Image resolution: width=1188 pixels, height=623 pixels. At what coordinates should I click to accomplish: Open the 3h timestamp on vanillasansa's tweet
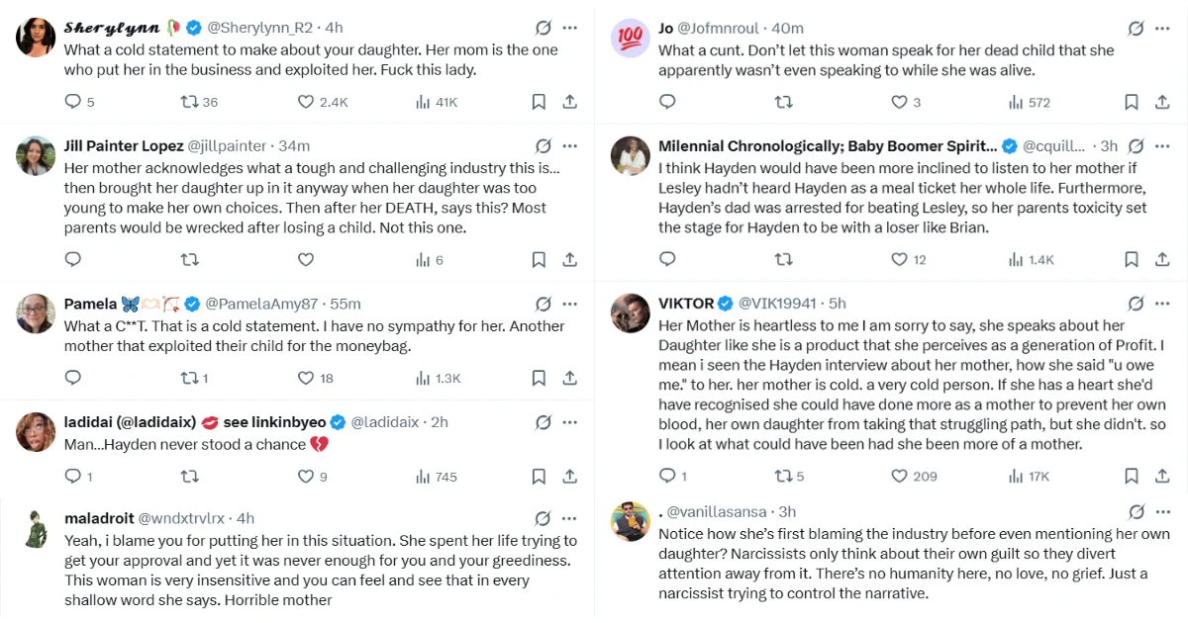click(x=788, y=511)
